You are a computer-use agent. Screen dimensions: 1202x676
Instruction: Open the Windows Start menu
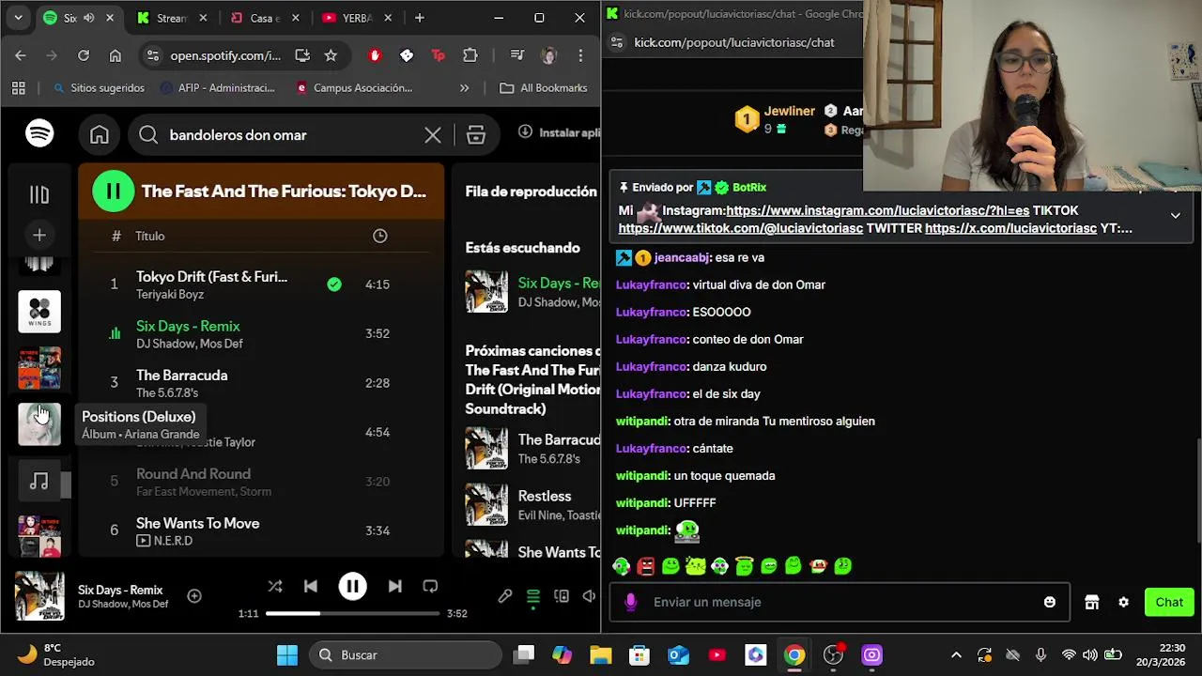pyautogui.click(x=287, y=655)
